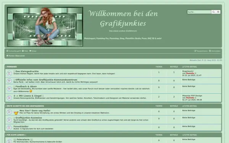Click forum icon beside Neu hier? row
The image size is (229, 143).
9,112
